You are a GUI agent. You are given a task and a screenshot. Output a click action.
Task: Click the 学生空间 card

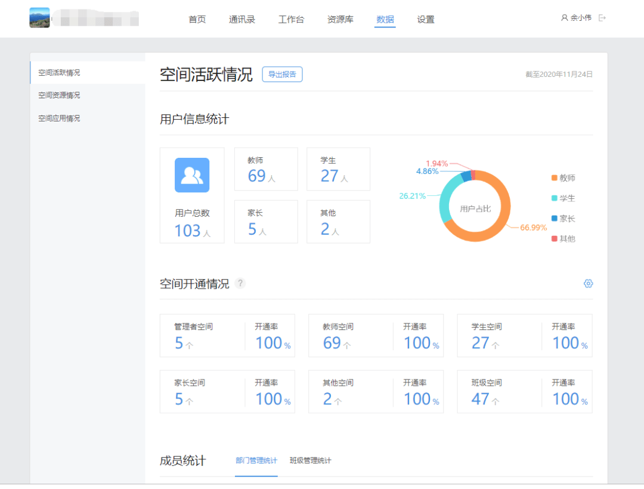[x=525, y=335]
